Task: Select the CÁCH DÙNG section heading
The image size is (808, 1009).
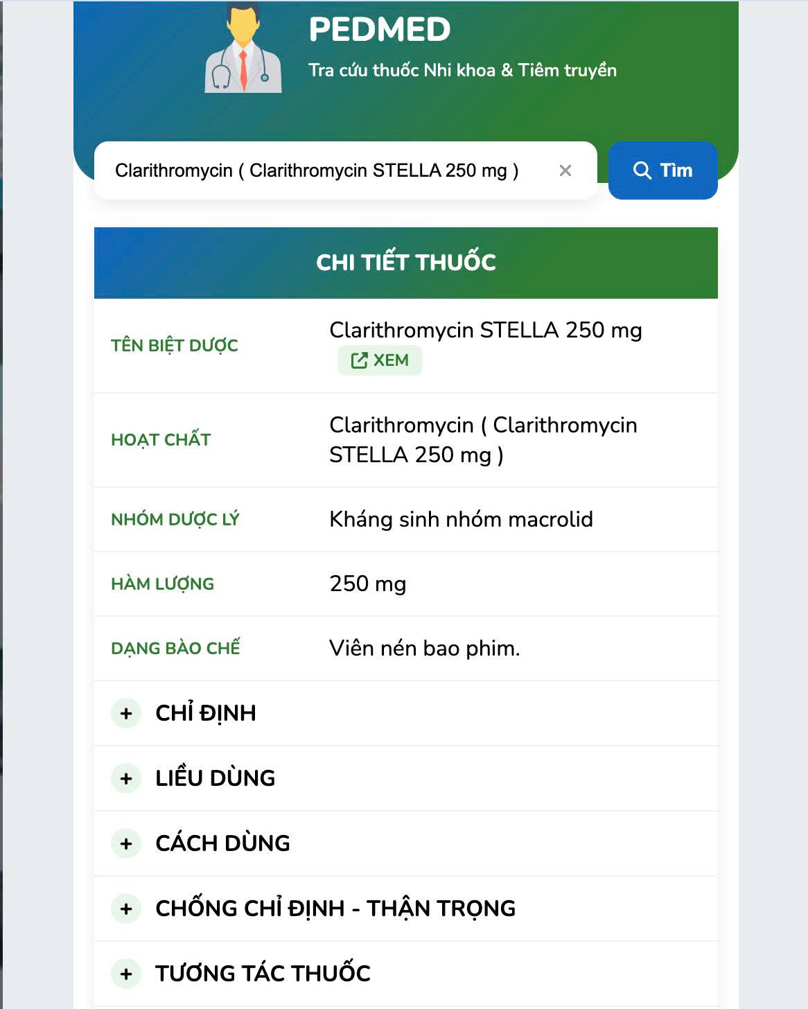Action: (x=222, y=843)
